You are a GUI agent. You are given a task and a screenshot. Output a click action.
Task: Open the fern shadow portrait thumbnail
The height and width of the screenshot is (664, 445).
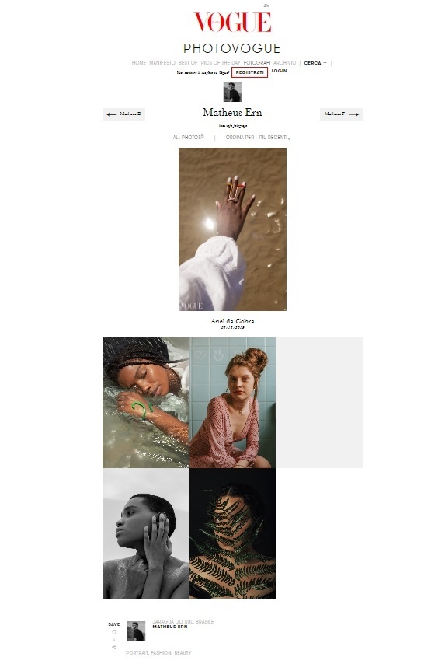[232, 533]
